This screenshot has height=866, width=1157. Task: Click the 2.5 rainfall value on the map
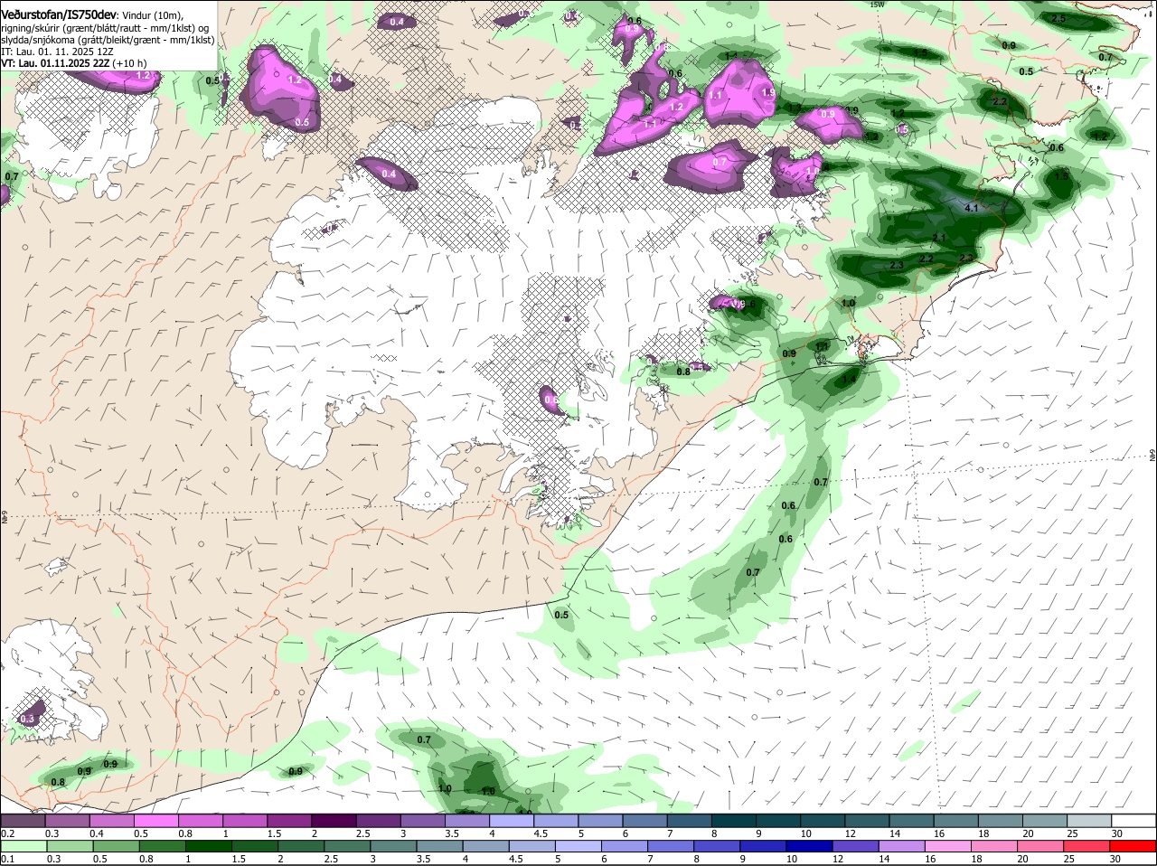1059,18
